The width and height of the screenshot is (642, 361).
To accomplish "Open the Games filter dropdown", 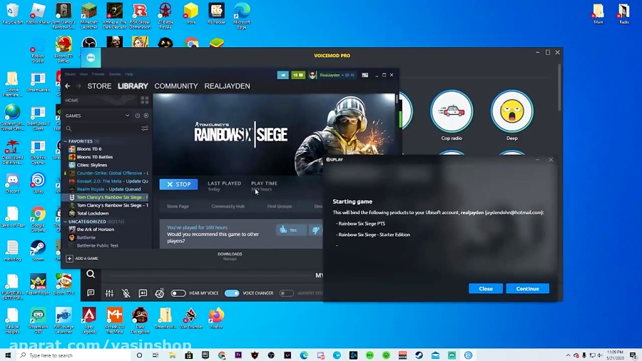I will (128, 116).
